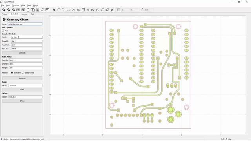Screen dimensions: 251x141
Task: Select the Standard paint method
Action: [12, 73]
